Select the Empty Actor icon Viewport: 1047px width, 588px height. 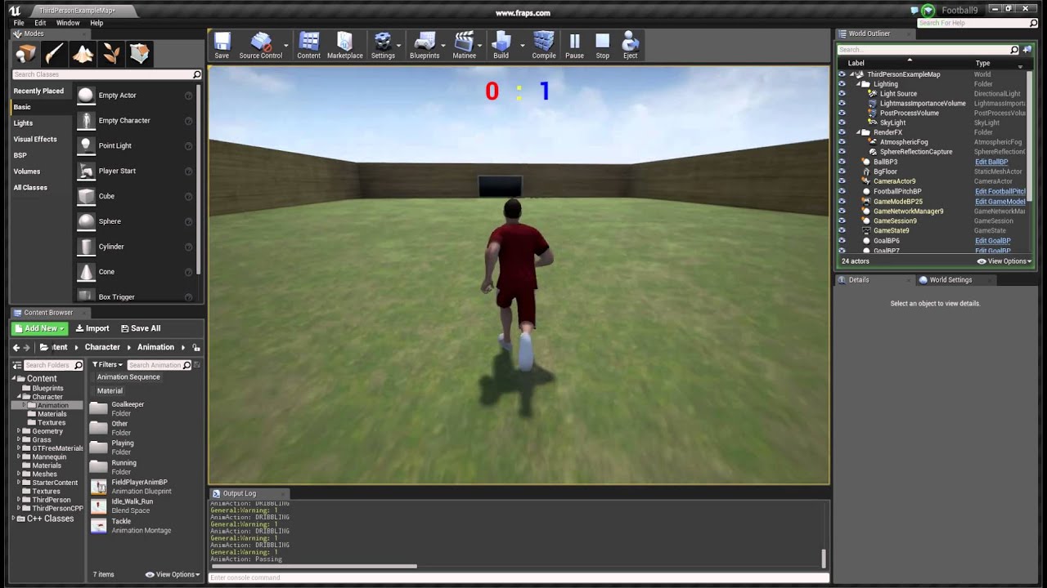pos(86,95)
